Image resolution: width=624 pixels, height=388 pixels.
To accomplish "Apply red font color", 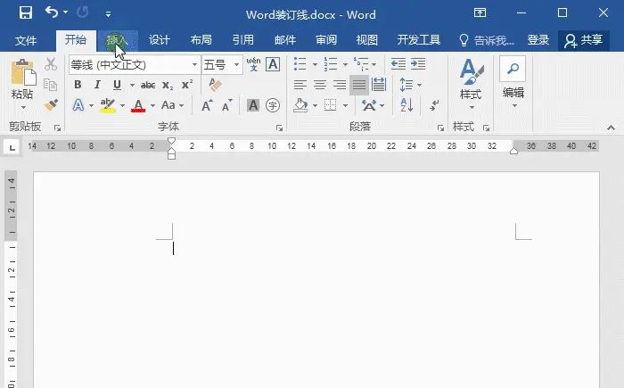I will point(138,105).
